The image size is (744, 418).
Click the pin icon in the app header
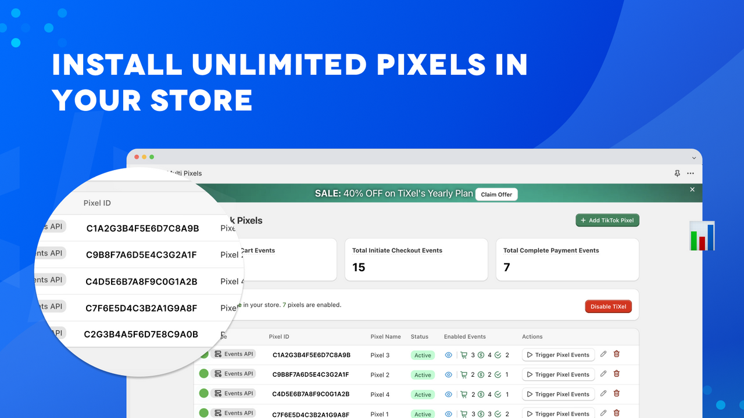coord(677,174)
